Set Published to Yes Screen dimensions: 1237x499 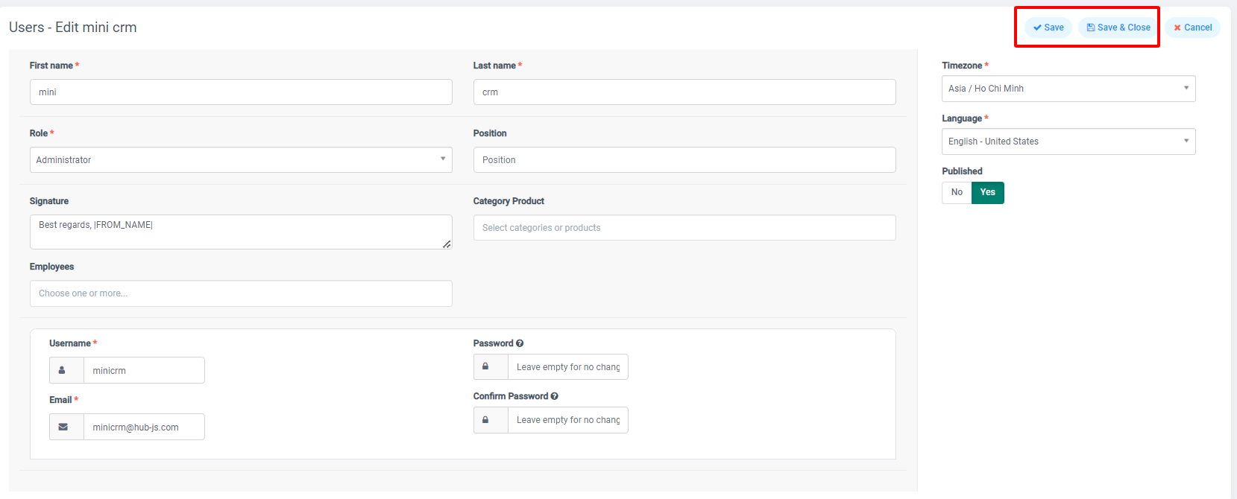pyautogui.click(x=987, y=192)
